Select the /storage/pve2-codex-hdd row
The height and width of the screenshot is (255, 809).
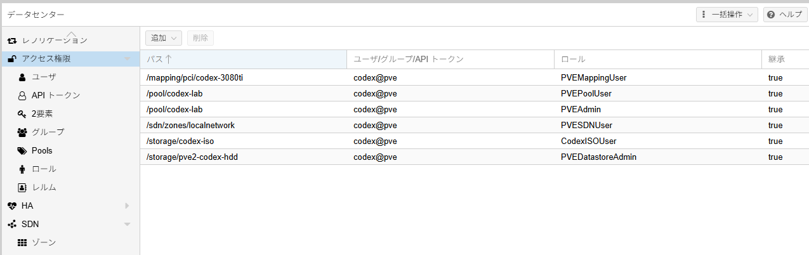click(x=475, y=157)
